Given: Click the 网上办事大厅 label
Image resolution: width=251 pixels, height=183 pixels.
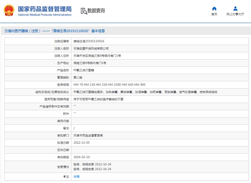Looking at the screenshot, I should [x=235, y=14].
